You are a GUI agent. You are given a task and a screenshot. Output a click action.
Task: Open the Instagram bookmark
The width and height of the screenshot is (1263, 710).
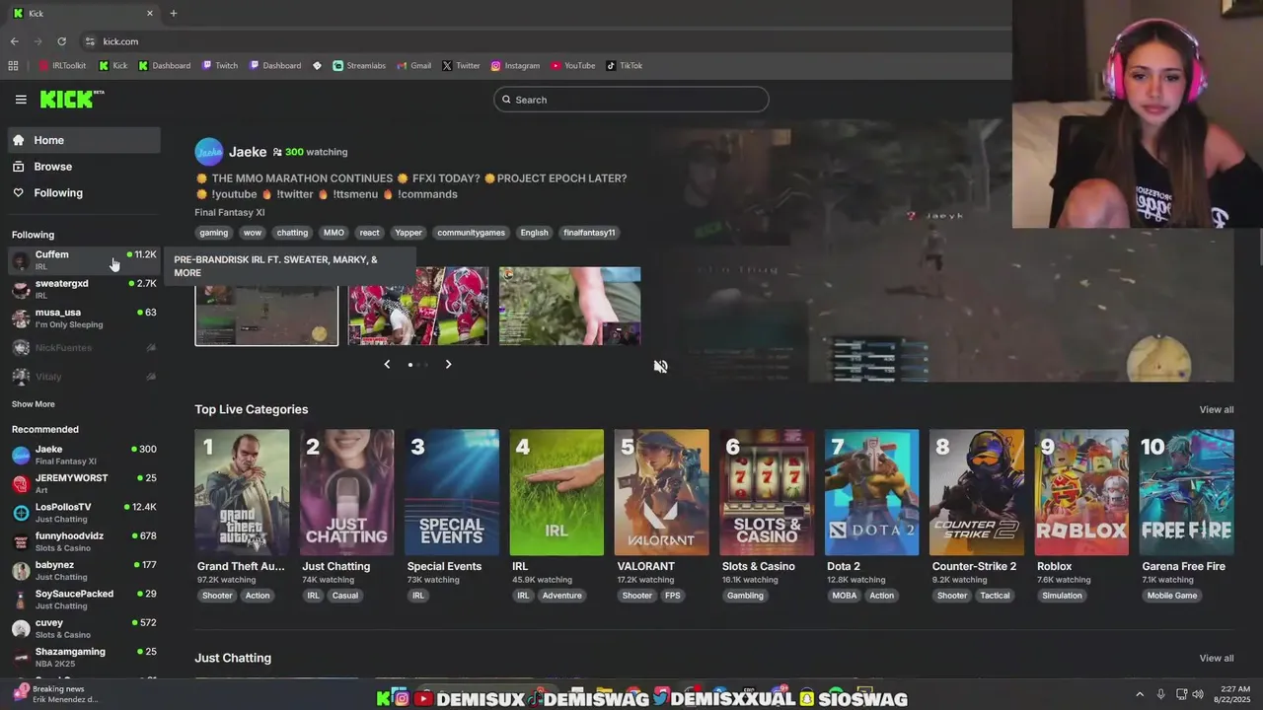[515, 66]
